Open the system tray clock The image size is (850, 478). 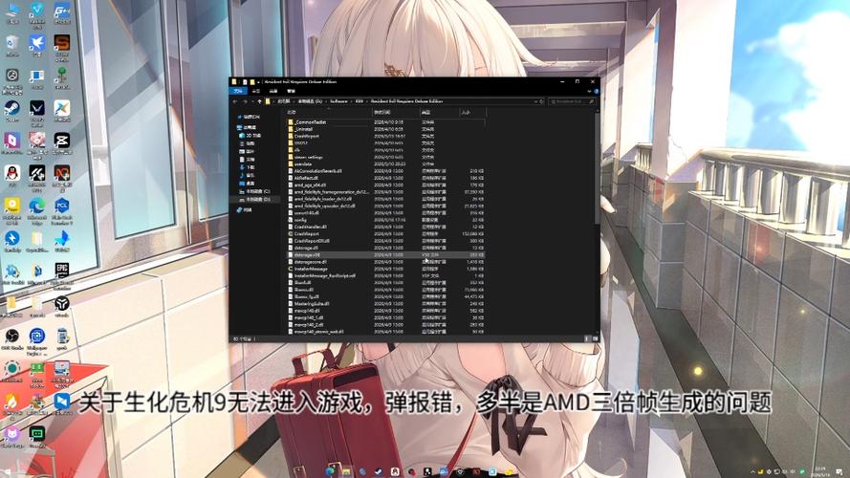click(x=820, y=471)
